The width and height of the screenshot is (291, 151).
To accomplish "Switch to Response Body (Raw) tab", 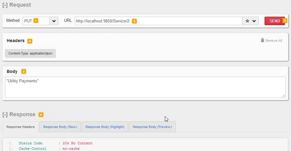I will (x=60, y=127).
